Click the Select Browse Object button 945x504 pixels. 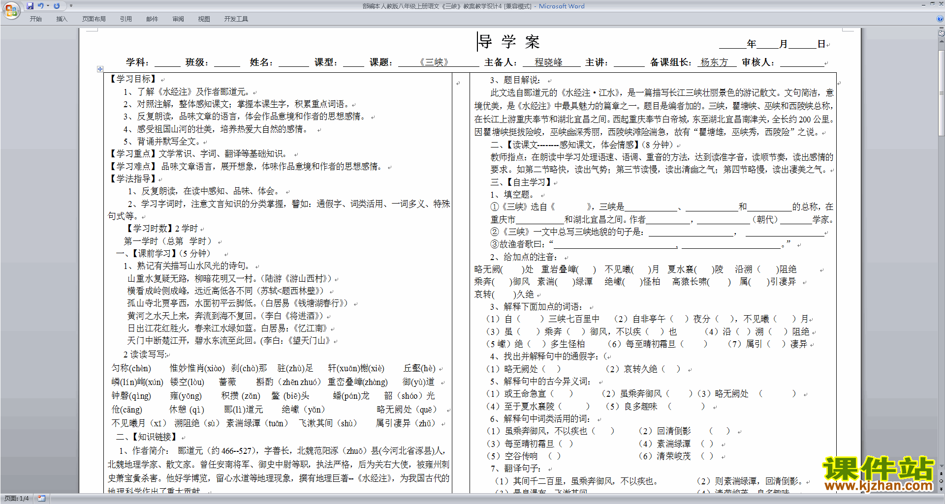[942, 481]
